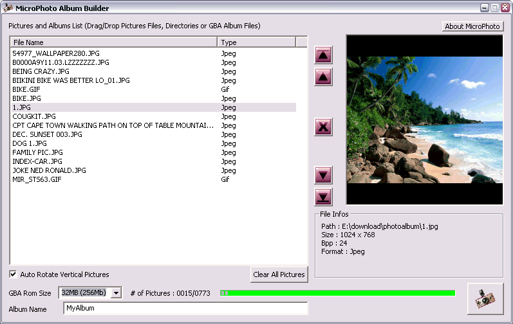
Task: Select CPT CAPE TOWN WALKING PATH row
Action: pos(154,125)
